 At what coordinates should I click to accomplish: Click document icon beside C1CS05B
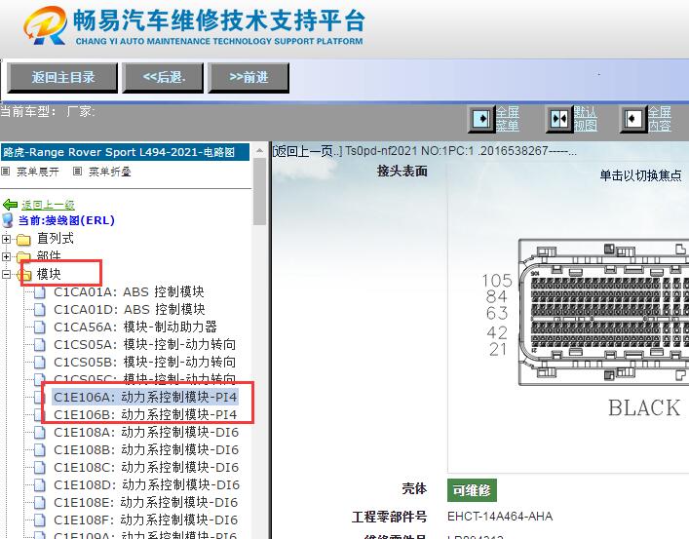40,363
